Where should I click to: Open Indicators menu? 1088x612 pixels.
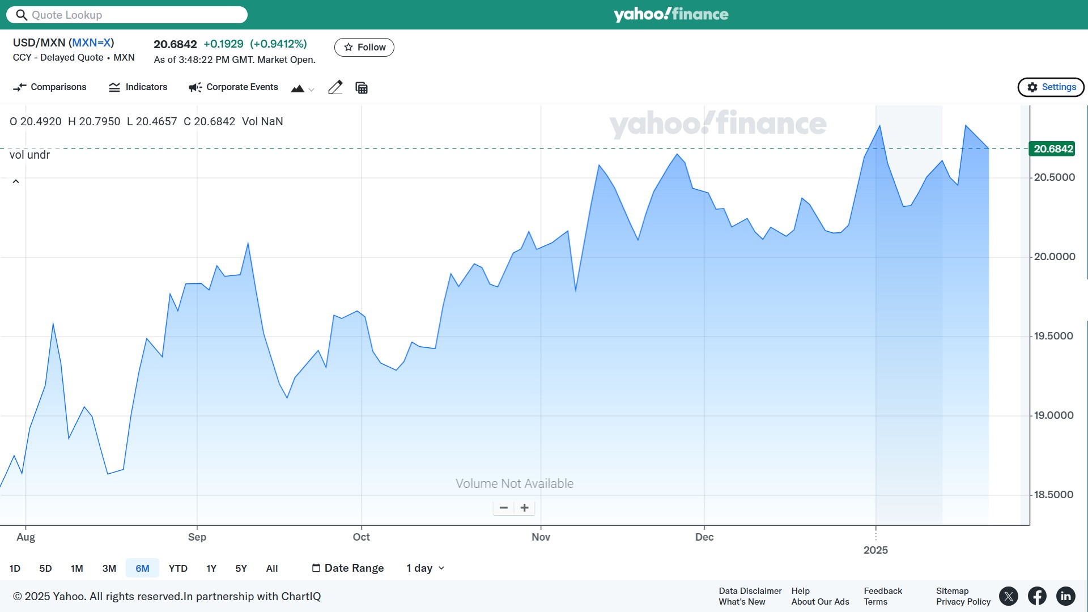[x=138, y=87]
